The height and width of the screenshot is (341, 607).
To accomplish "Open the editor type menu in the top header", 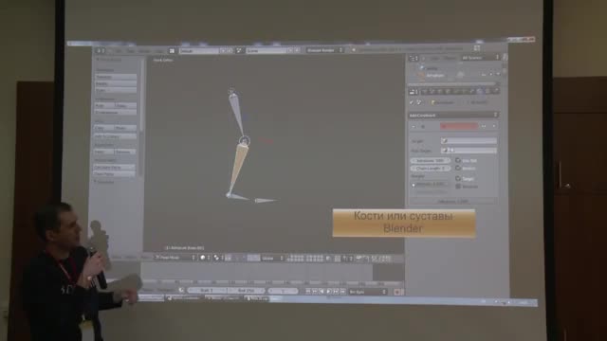I will (101, 50).
